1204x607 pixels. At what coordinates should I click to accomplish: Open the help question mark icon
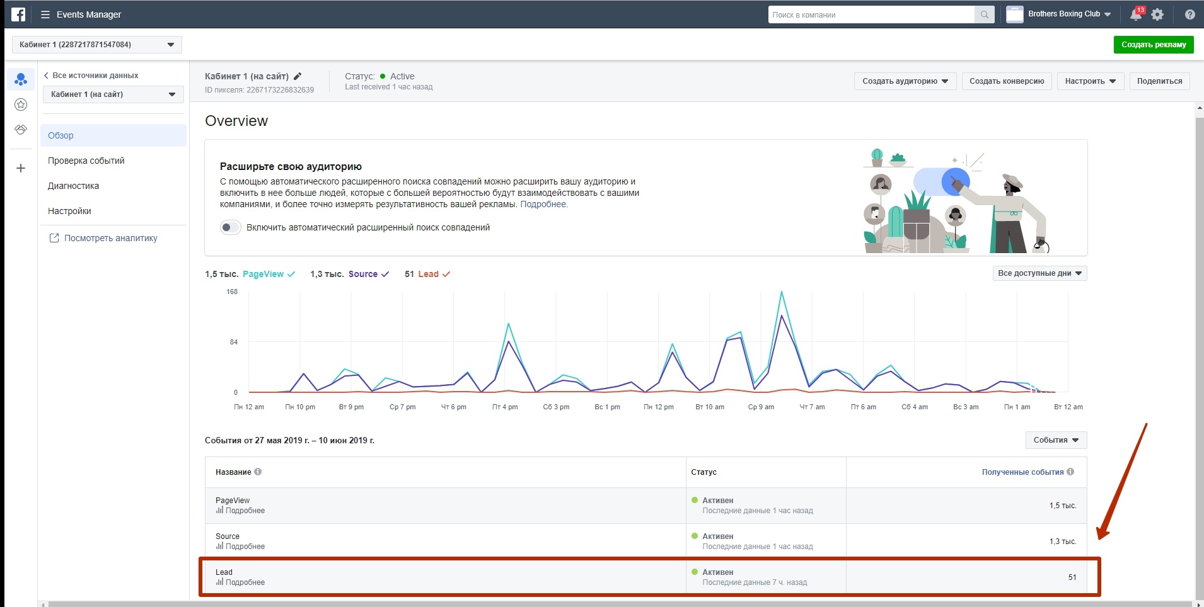pyautogui.click(x=1190, y=14)
